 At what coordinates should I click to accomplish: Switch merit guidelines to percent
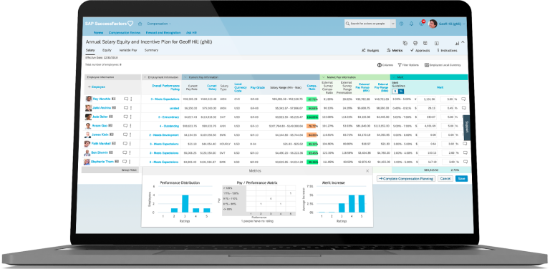pos(400,91)
